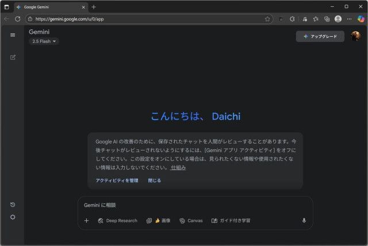Viewport: 368px width, 246px height.
Task: Open browser extensions icon
Action: coord(292,19)
